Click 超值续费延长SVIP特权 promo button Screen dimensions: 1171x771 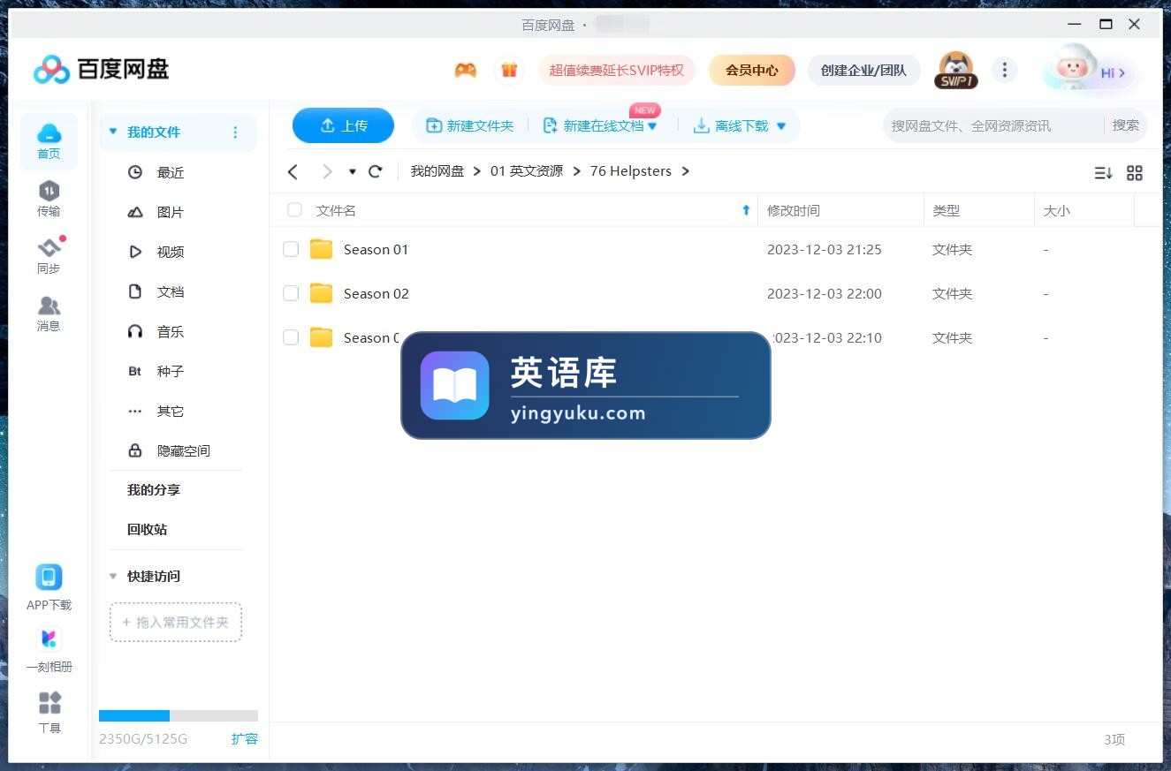click(x=617, y=70)
